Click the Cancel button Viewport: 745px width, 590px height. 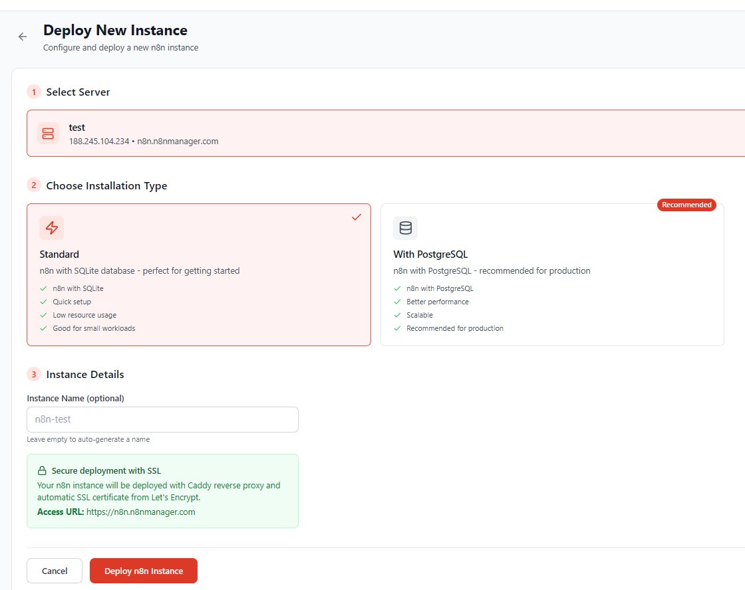tap(55, 571)
